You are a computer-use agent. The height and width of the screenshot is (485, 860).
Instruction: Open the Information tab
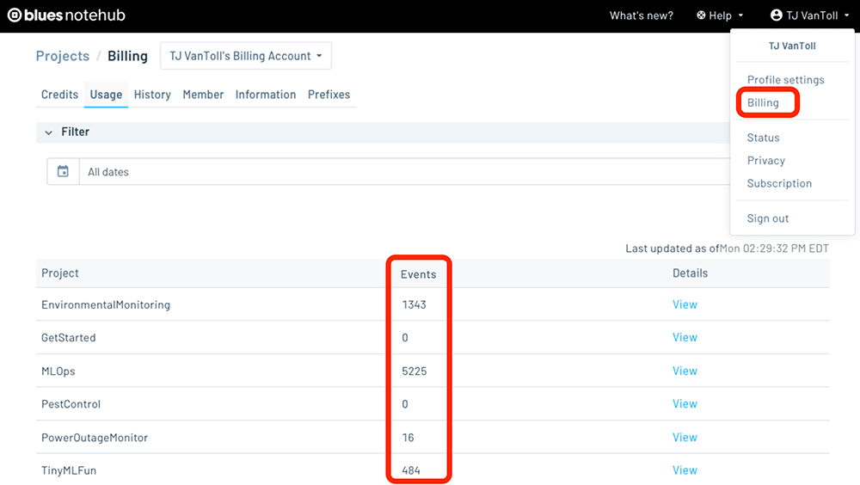[266, 95]
